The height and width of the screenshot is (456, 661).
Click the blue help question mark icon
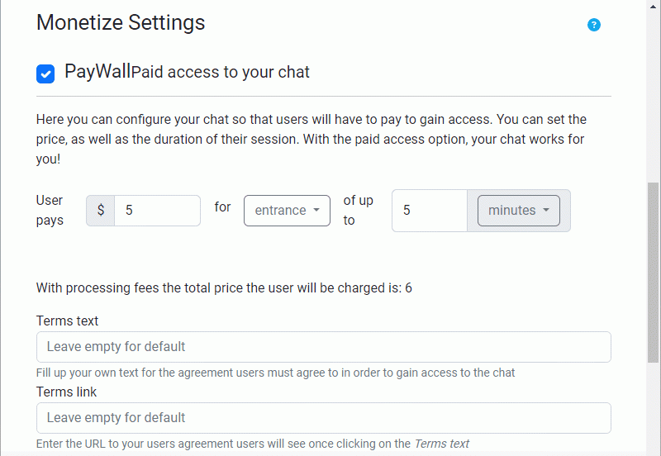pos(594,25)
